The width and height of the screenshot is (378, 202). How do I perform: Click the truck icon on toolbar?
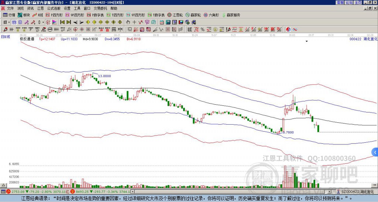(x=194, y=22)
